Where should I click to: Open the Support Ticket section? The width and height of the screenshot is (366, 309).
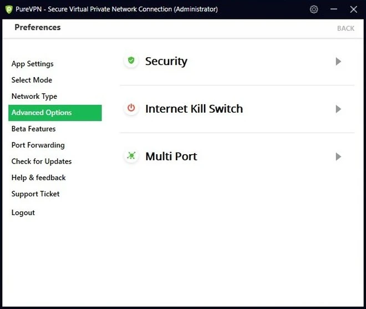[x=35, y=194]
